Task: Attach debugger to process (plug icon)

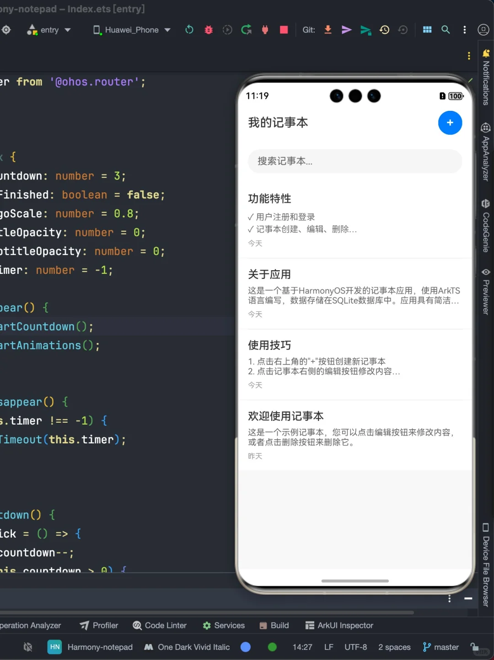Action: pos(265,29)
